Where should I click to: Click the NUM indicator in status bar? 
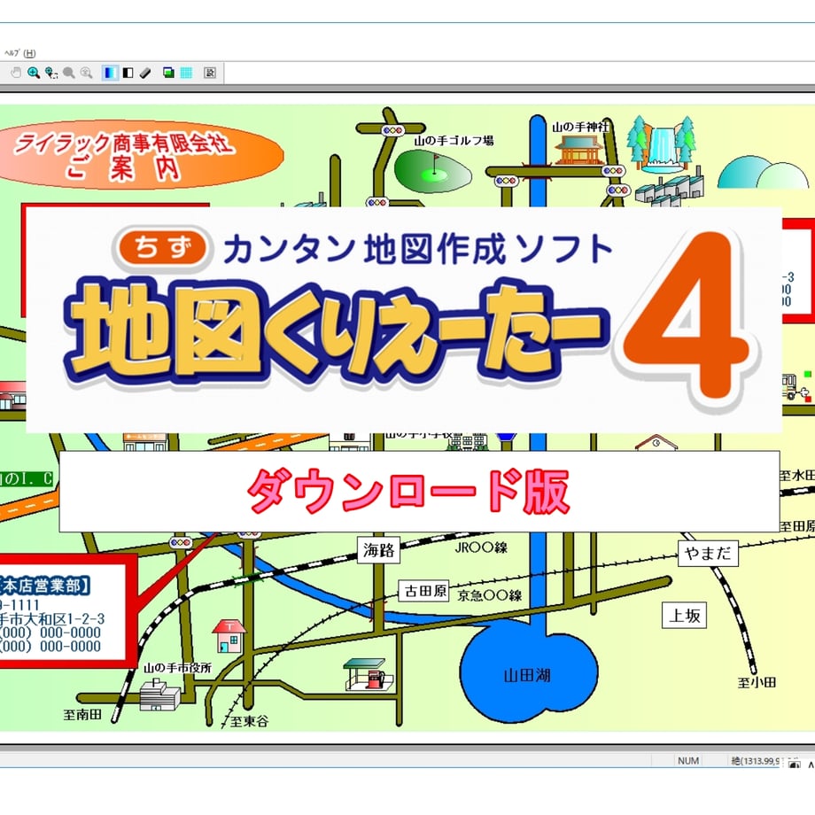[x=688, y=760]
